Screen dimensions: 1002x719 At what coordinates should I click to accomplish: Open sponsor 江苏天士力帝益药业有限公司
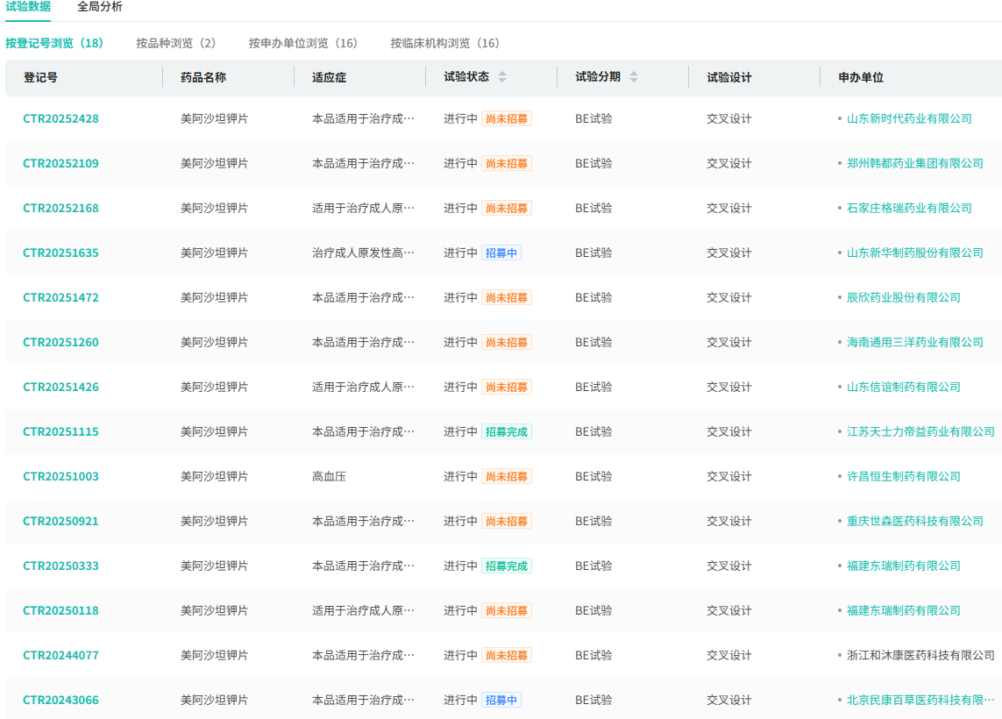pyautogui.click(x=920, y=431)
